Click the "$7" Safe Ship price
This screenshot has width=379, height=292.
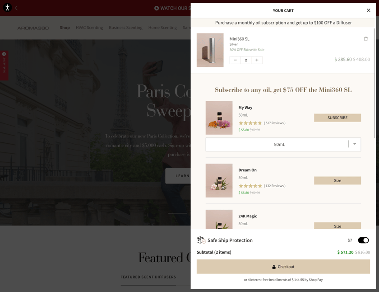[x=350, y=240]
